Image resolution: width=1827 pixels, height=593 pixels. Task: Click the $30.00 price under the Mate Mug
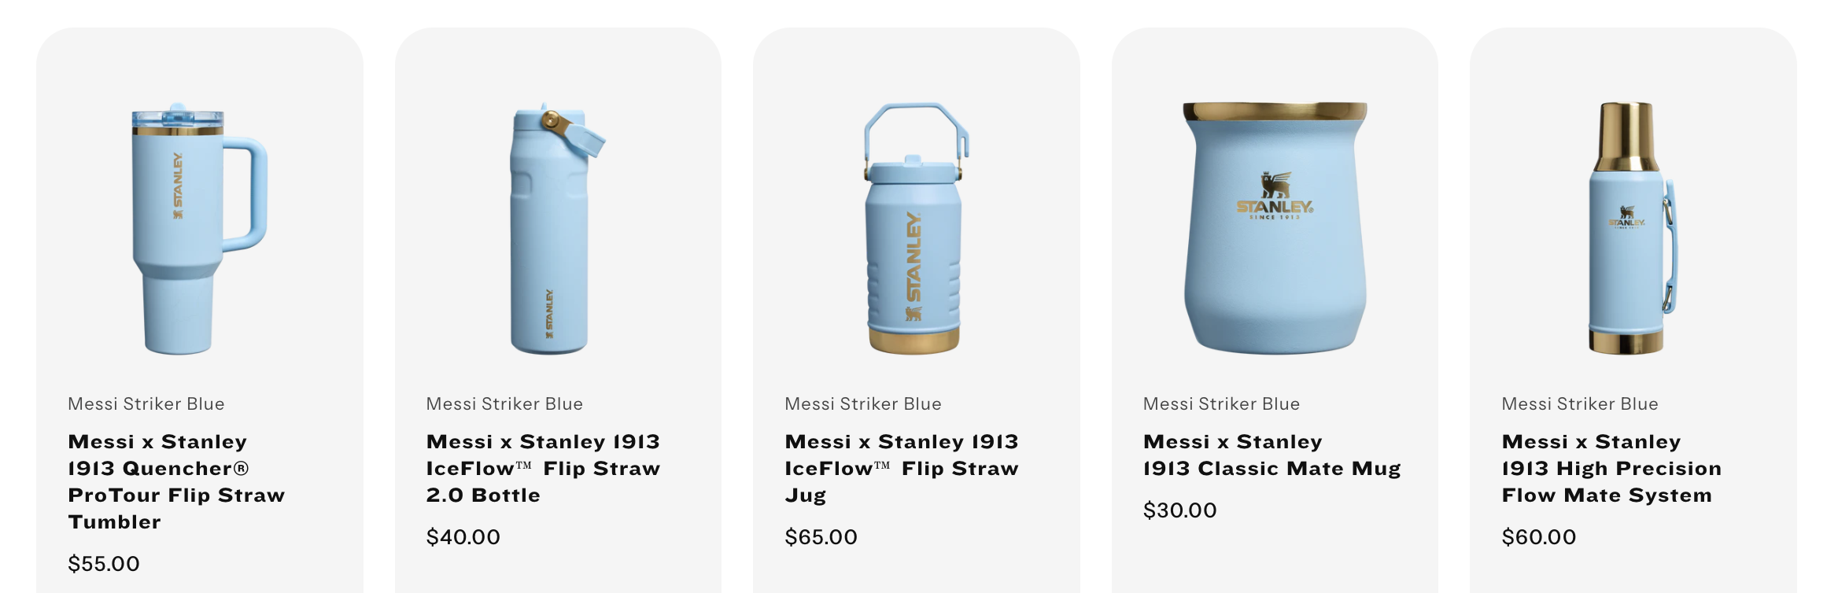(x=1179, y=510)
